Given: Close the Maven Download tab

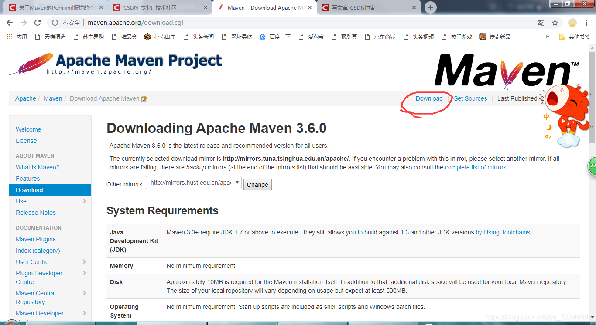Looking at the screenshot, I should tap(311, 7).
